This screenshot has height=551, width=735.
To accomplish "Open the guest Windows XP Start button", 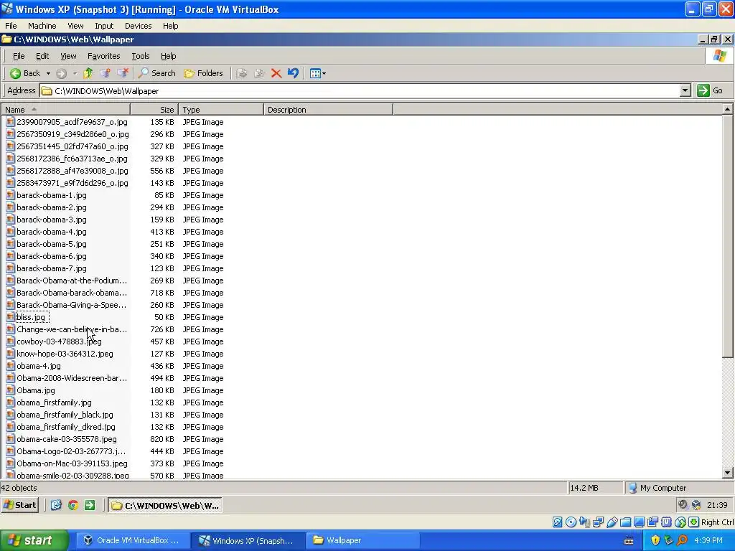I will pyautogui.click(x=19, y=505).
